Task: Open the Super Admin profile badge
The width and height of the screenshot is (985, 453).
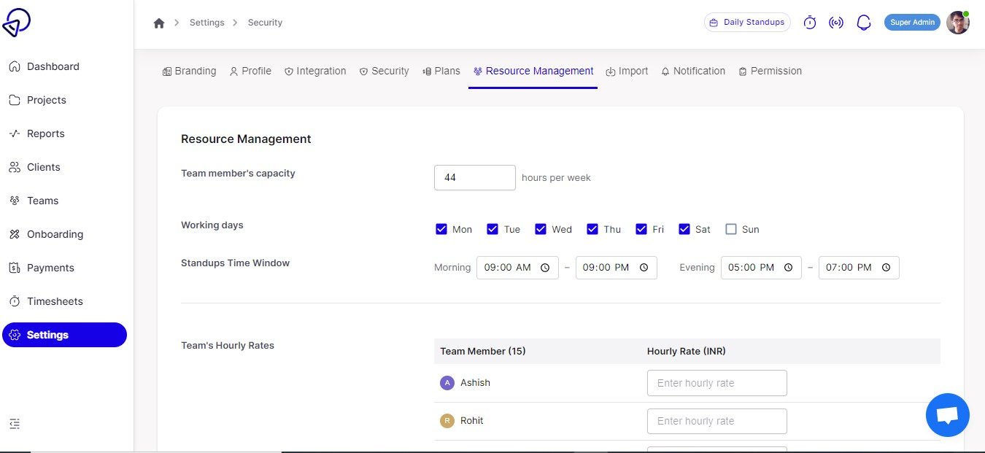Action: [x=911, y=22]
